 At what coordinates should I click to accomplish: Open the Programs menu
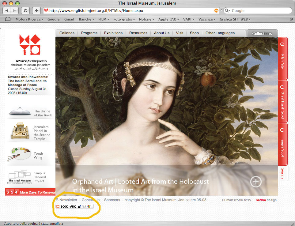tap(89, 33)
